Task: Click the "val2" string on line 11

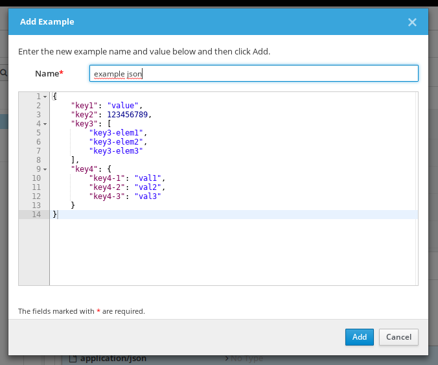Action: click(148, 187)
